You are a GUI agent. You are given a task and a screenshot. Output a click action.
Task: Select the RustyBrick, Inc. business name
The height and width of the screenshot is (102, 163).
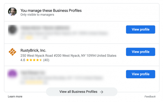click(33, 50)
